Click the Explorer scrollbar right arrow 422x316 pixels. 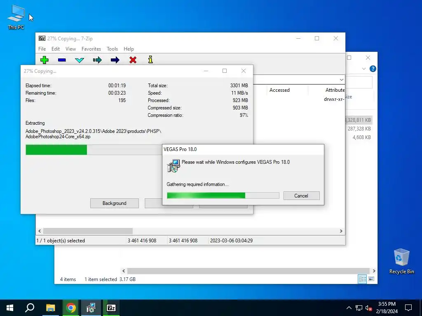tap(374, 271)
